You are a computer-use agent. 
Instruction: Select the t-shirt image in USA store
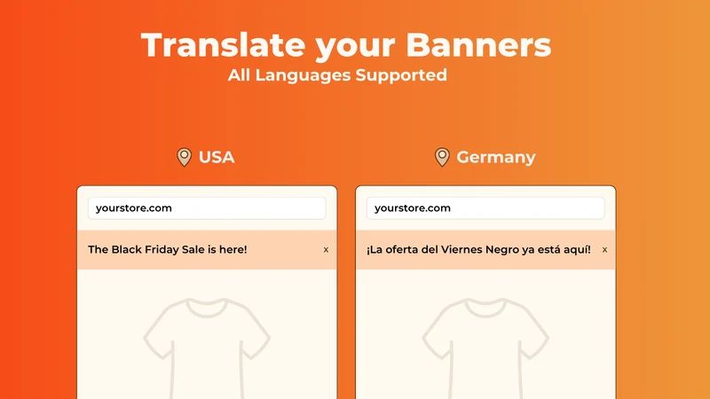[207, 348]
